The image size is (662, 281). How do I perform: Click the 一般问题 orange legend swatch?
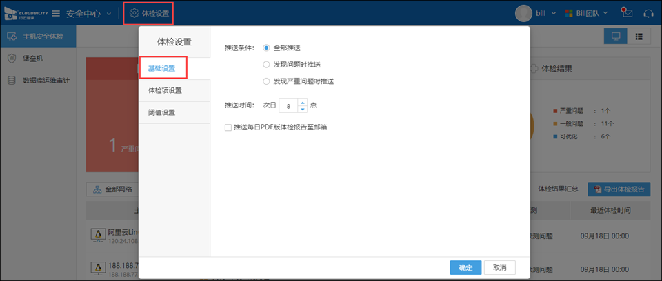tap(555, 123)
